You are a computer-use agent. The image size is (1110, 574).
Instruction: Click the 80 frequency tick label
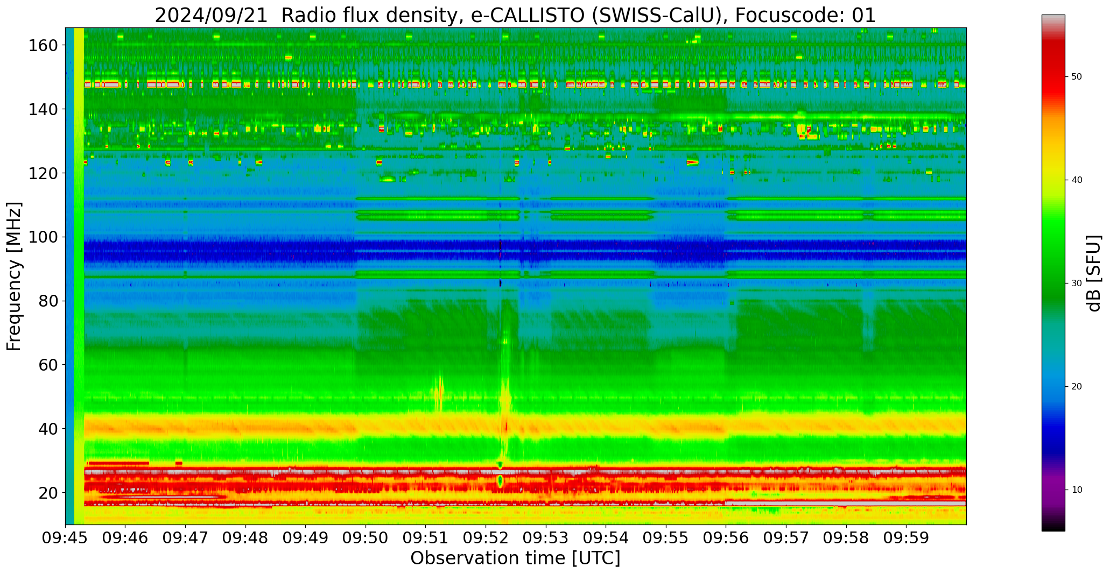(48, 301)
